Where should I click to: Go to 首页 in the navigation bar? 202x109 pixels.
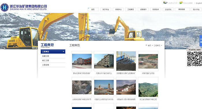coord(93,9)
